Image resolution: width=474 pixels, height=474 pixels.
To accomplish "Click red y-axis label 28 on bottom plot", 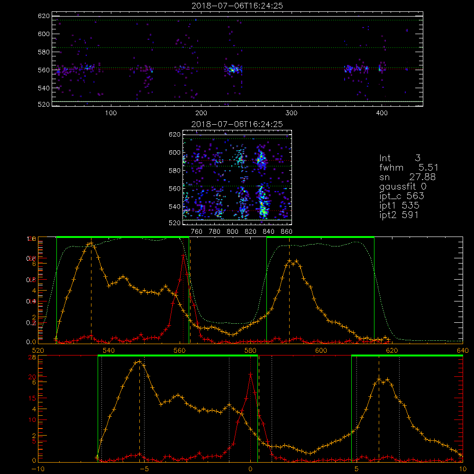I will coord(32,357).
